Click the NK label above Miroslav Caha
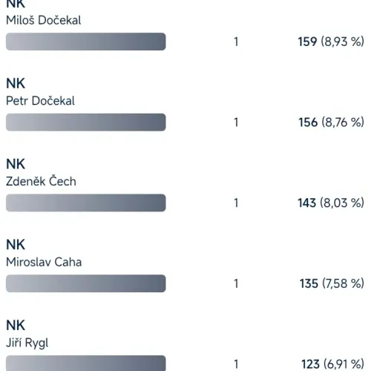371x371 pixels. click(16, 245)
